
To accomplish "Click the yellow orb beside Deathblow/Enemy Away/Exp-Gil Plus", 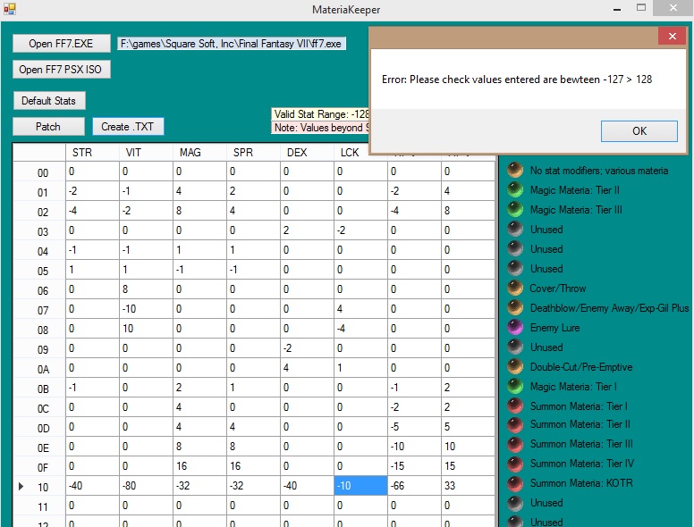I will (515, 307).
